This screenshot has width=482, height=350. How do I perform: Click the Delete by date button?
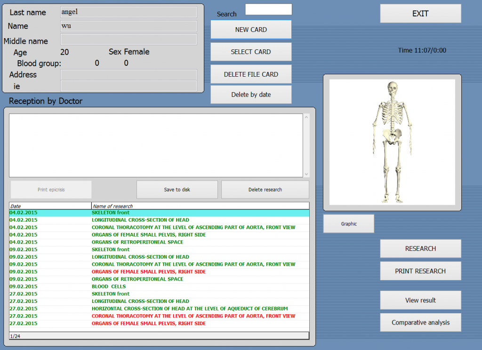[x=251, y=95]
